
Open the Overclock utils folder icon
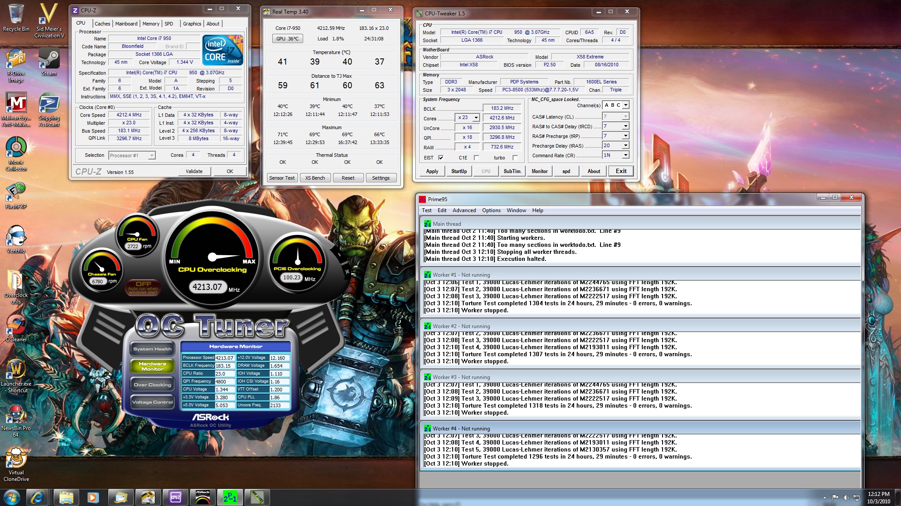[x=16, y=286]
